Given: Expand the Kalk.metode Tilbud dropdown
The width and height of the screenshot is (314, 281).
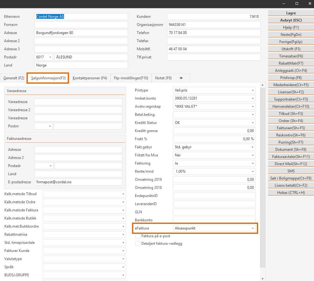Looking at the screenshot, I should 123,194.
